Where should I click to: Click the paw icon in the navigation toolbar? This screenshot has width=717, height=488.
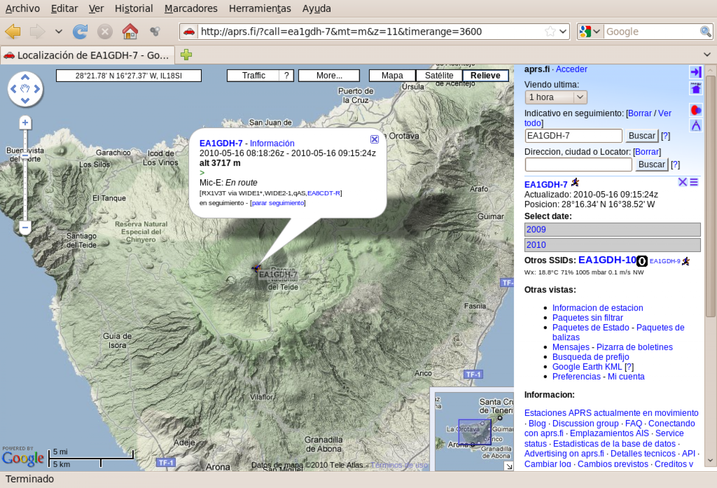(x=155, y=31)
